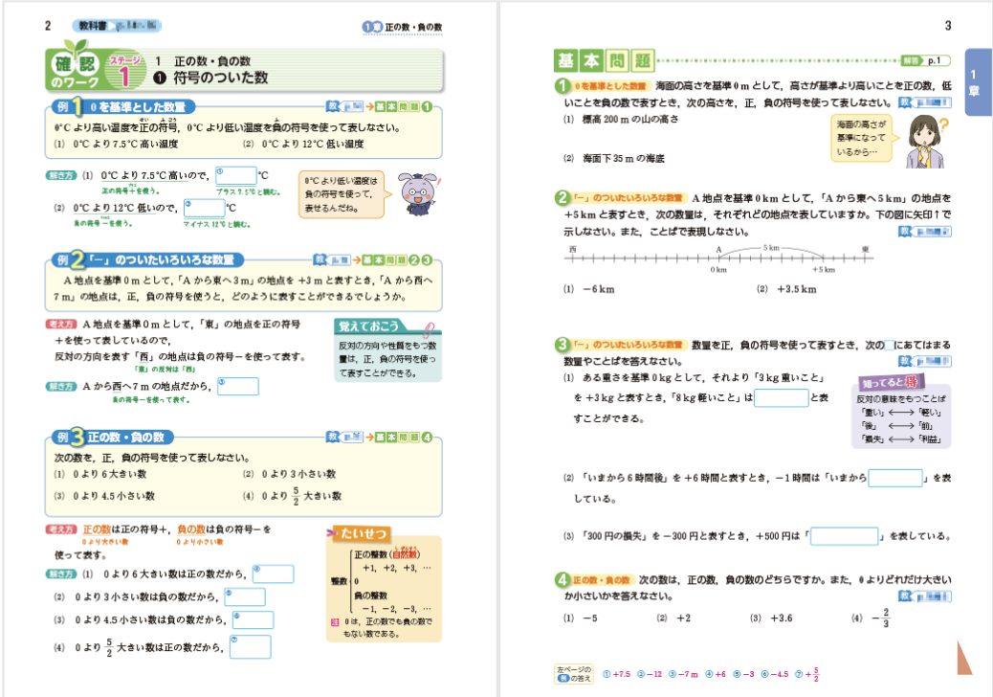Click problem item (3) +3.6
This screenshot has height=697, width=993.
tap(771, 618)
